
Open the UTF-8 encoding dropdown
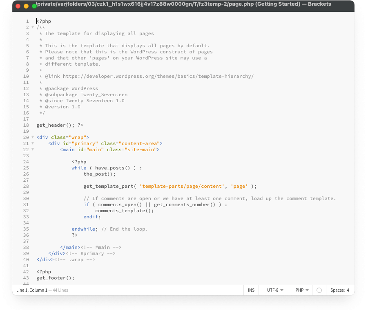[x=275, y=290]
